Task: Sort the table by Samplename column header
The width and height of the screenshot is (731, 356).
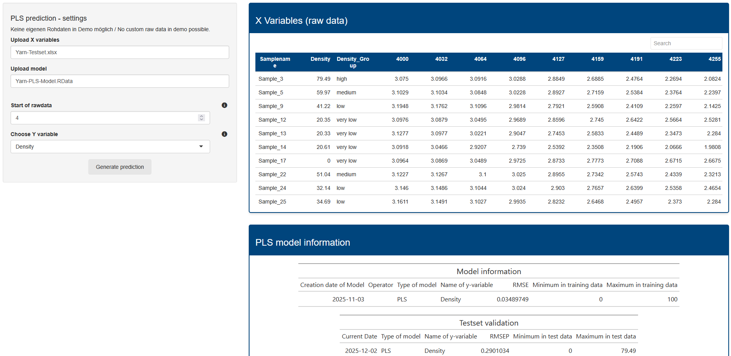Action: 275,62
